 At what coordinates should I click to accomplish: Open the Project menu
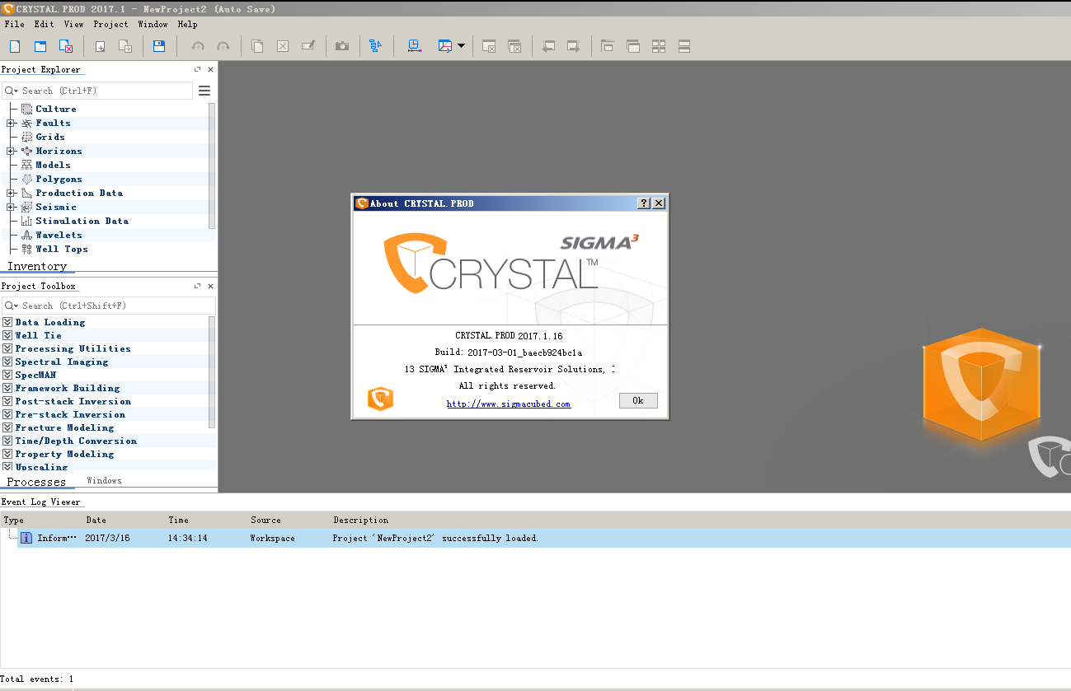pos(110,24)
